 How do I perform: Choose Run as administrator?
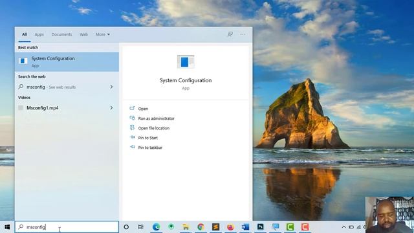pos(156,118)
